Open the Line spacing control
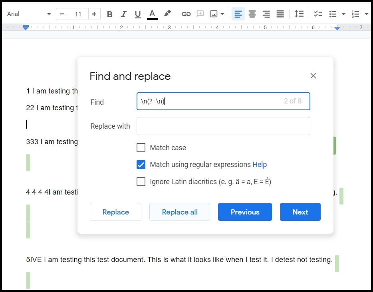This screenshot has height=292, width=373. click(299, 14)
